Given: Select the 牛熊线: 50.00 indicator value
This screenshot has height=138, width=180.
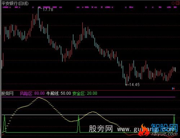Looking at the screenshot, I should pos(59,93).
